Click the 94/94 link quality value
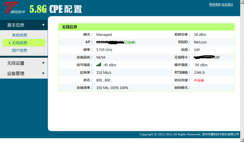Image resolution: width=244 pixels, height=142 pixels. coord(101,57)
